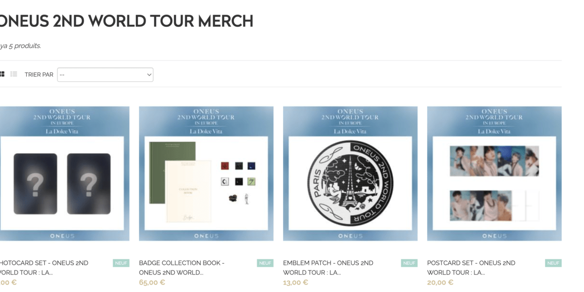Switch to list view icon
Image resolution: width=584 pixels, height=292 pixels.
point(14,74)
